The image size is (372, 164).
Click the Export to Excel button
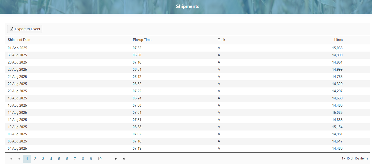tap(25, 29)
